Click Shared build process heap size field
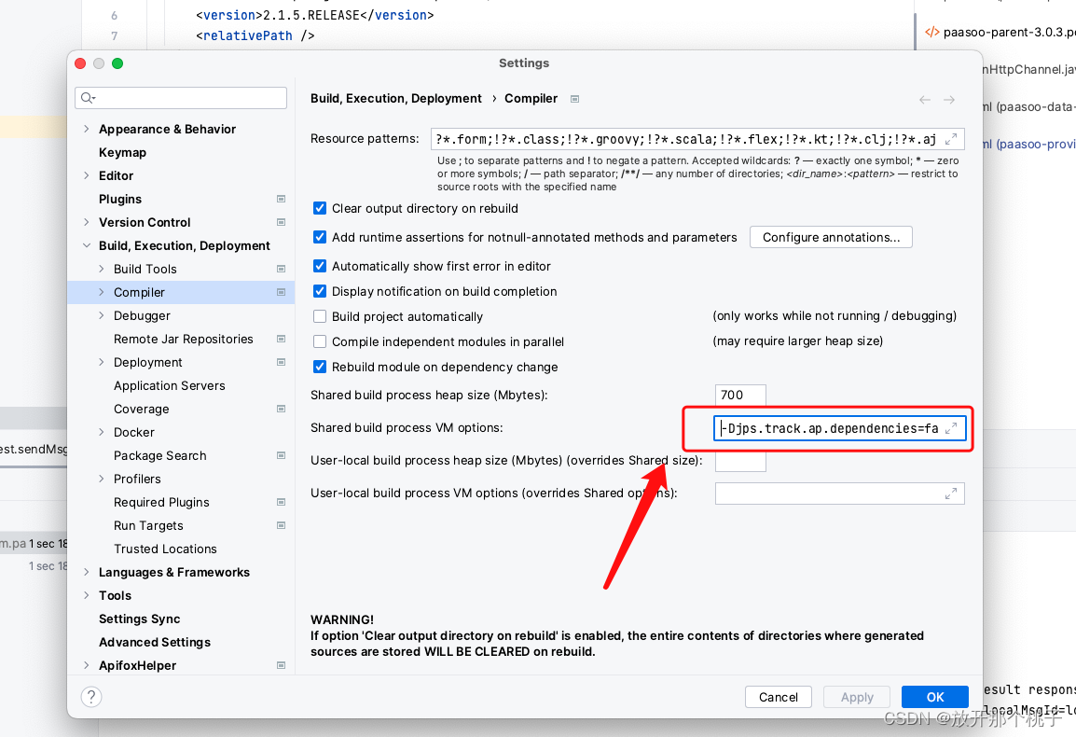Viewport: 1076px width, 737px height. pos(740,395)
